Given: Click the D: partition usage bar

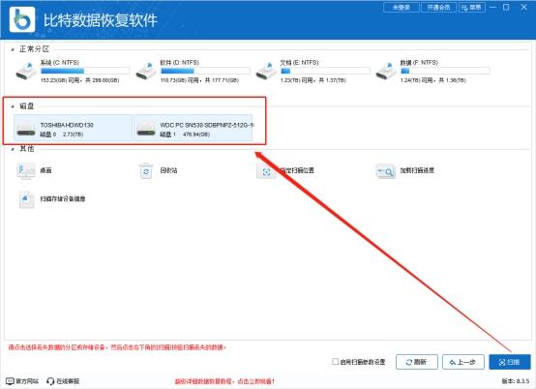Looking at the screenshot, I should click(x=205, y=71).
